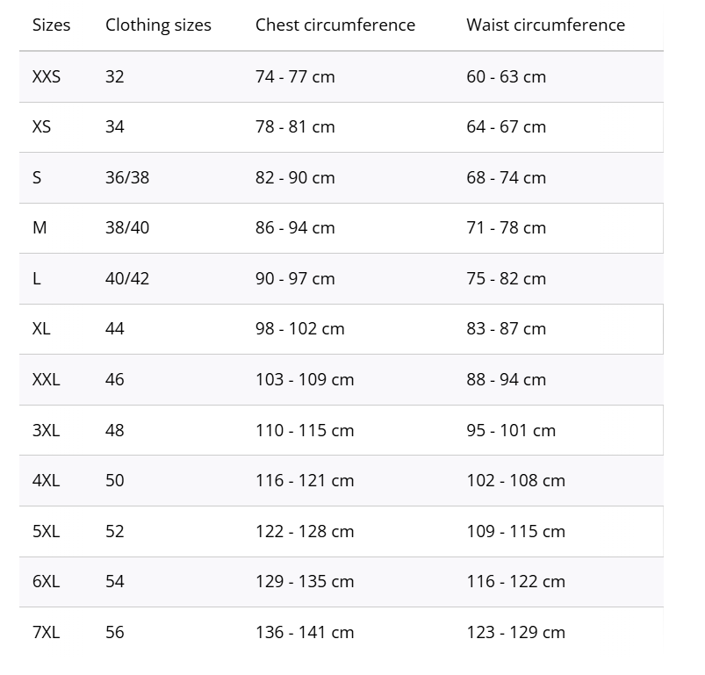Click the Clothing sizes column header

coord(158,25)
